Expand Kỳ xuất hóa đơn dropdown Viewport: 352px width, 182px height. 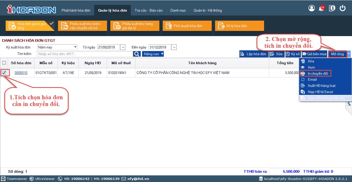75,47
